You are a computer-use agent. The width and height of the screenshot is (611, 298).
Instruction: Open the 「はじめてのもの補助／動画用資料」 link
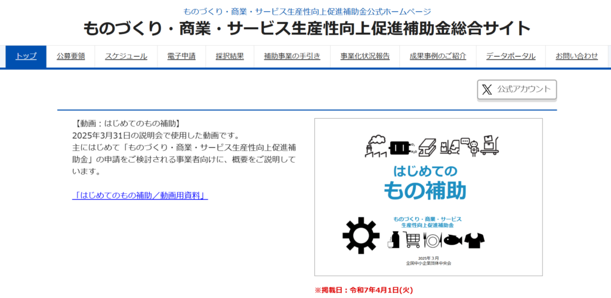click(x=140, y=195)
